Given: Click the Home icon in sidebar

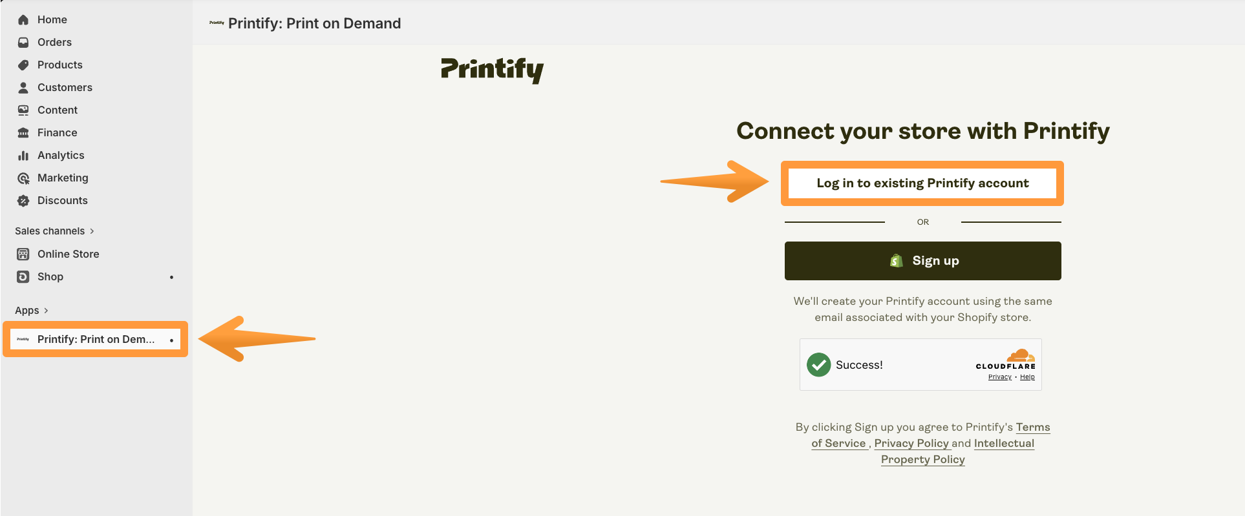Looking at the screenshot, I should click(x=23, y=19).
